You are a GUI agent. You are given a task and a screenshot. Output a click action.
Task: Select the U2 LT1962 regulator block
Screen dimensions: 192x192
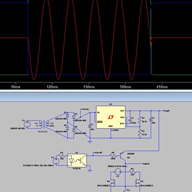coord(111,117)
